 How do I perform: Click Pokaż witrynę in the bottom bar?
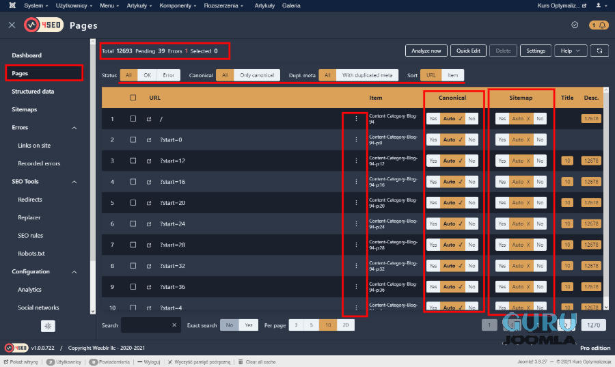[21, 362]
